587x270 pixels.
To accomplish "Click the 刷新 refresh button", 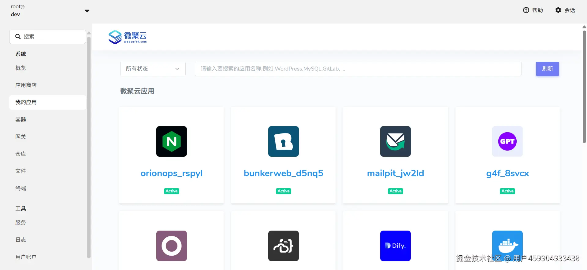I will coord(547,69).
